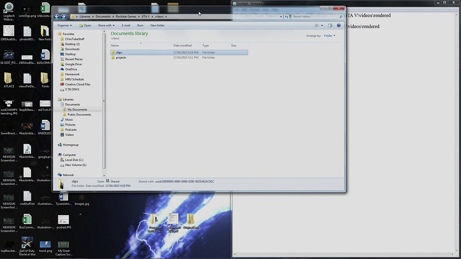Refresh the videos folder address bar
The image size is (461, 259).
click(x=286, y=17)
